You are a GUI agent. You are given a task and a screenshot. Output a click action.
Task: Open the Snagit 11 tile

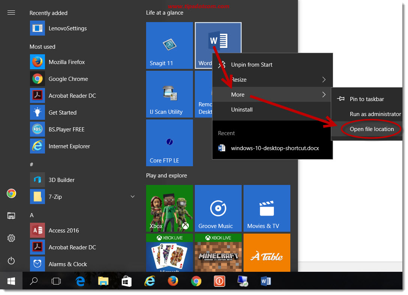point(169,45)
